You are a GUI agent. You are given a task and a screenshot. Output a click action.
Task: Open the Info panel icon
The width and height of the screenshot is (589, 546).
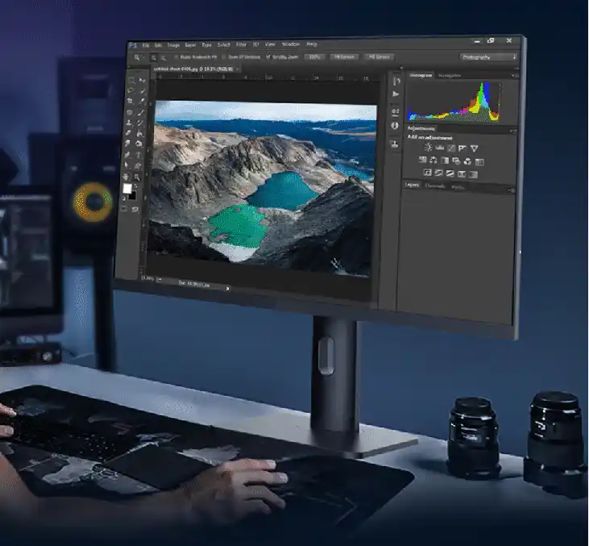[x=395, y=127]
